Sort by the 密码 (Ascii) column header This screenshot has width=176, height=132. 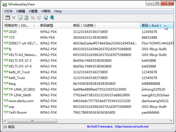click(x=157, y=25)
